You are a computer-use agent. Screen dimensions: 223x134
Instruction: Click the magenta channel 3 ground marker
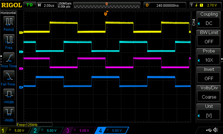click(x=21, y=69)
